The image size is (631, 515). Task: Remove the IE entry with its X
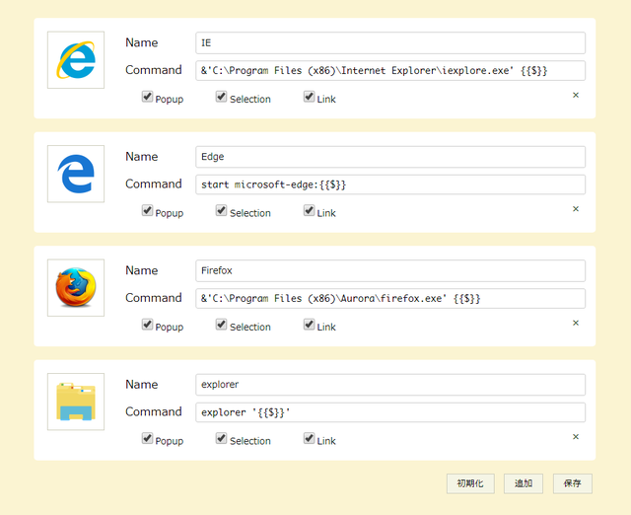coord(576,95)
